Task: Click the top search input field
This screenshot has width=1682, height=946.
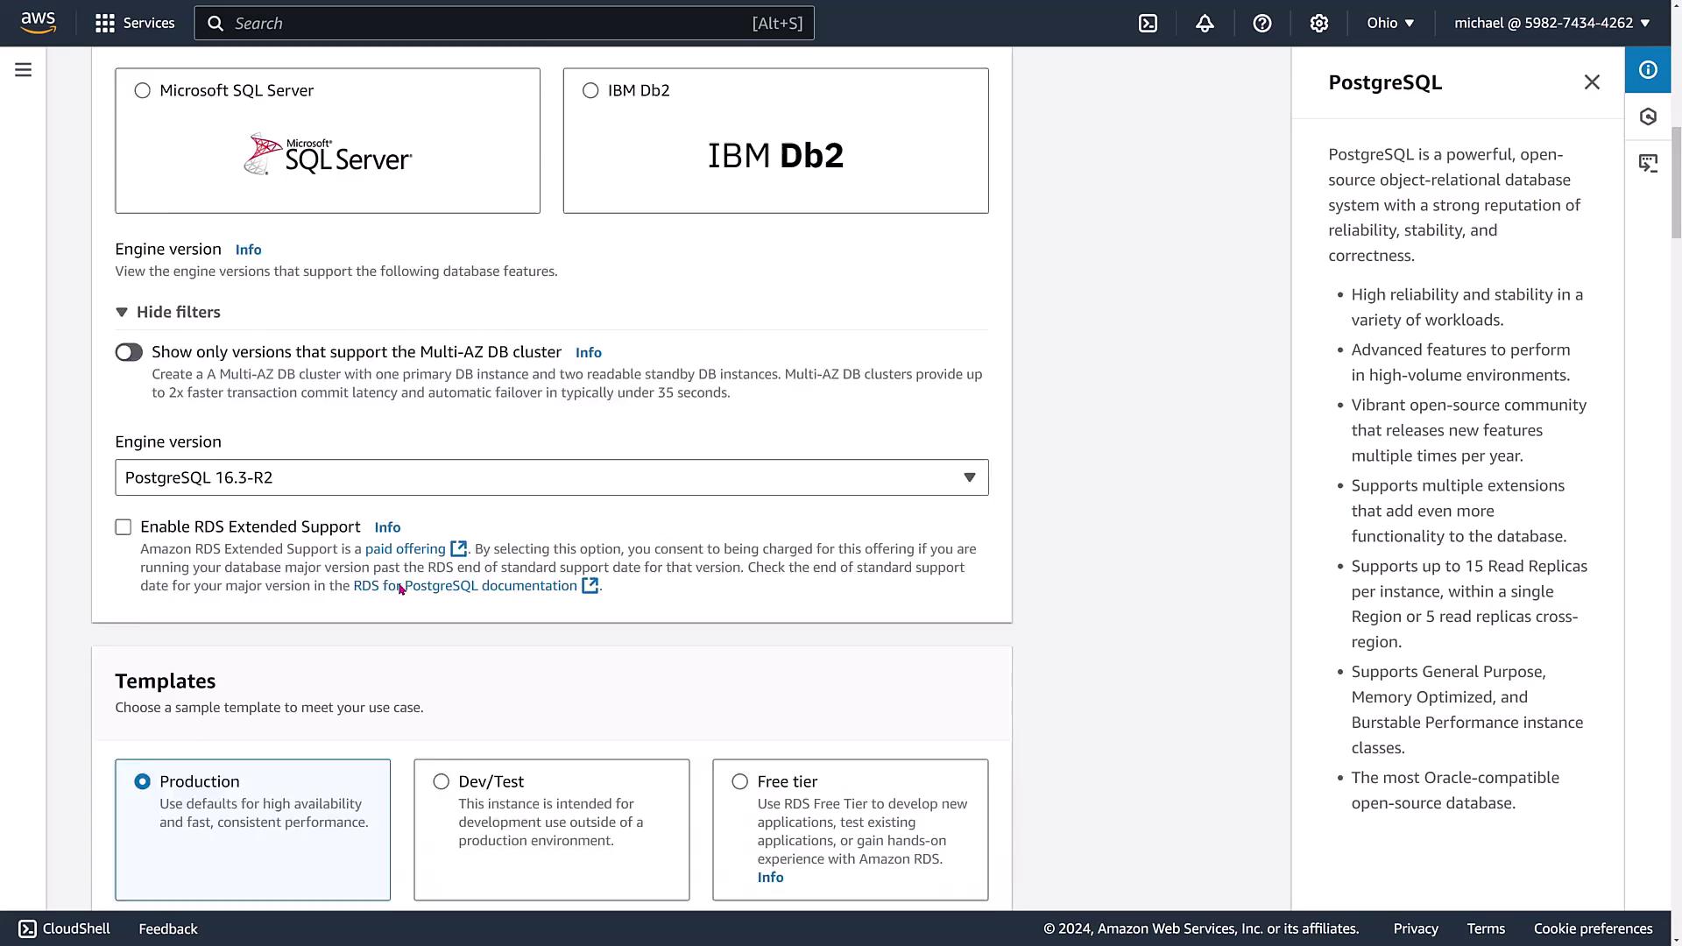Action: pos(491,24)
